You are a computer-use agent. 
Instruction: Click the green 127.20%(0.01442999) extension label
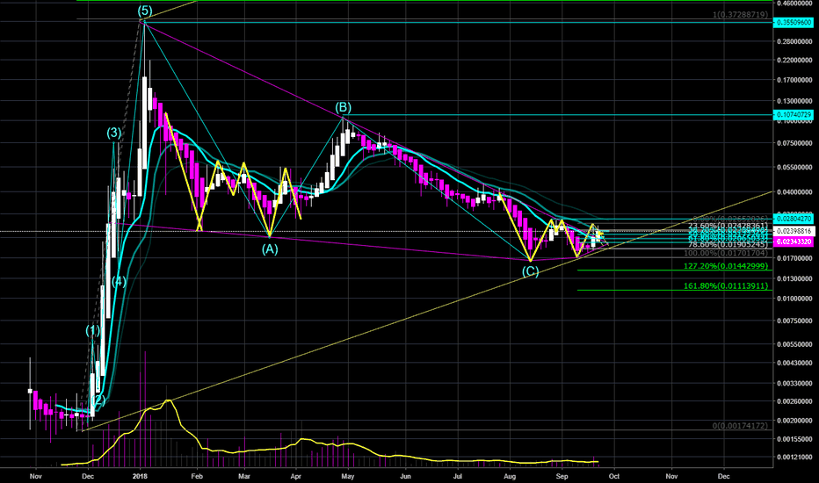[x=727, y=266]
